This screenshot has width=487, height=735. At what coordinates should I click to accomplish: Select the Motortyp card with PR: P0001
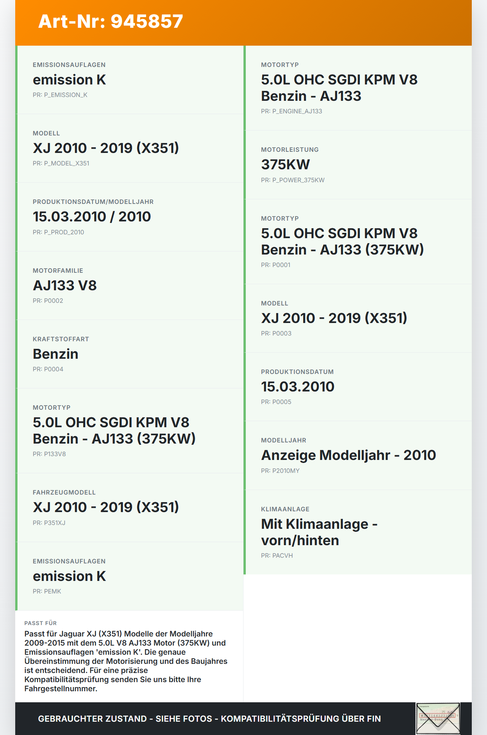[x=358, y=242]
